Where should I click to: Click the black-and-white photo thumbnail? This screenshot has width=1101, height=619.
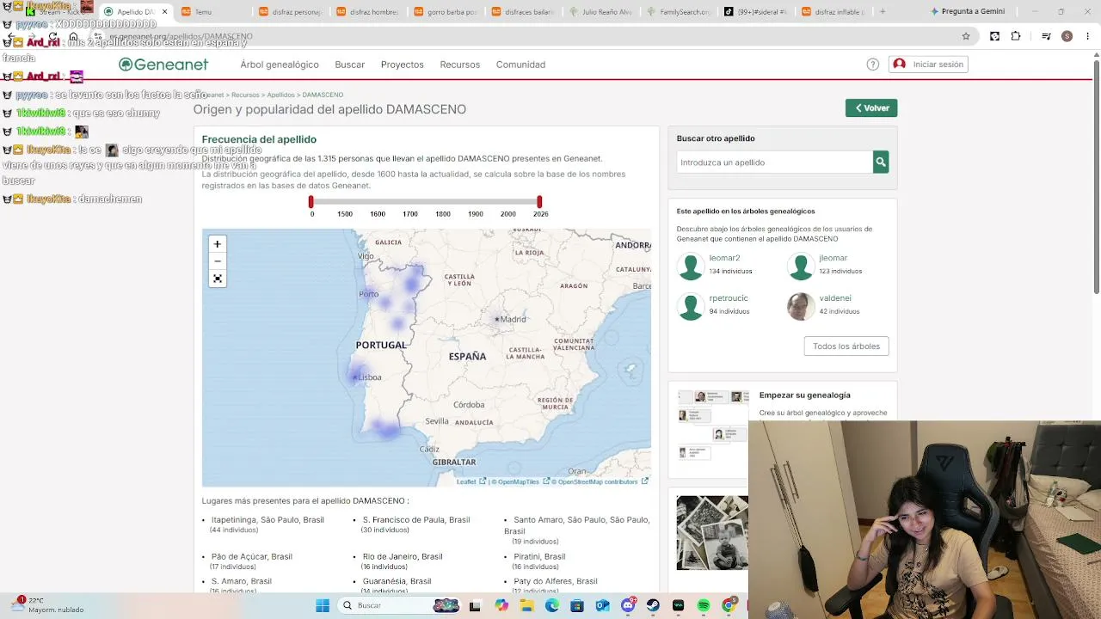(712, 533)
